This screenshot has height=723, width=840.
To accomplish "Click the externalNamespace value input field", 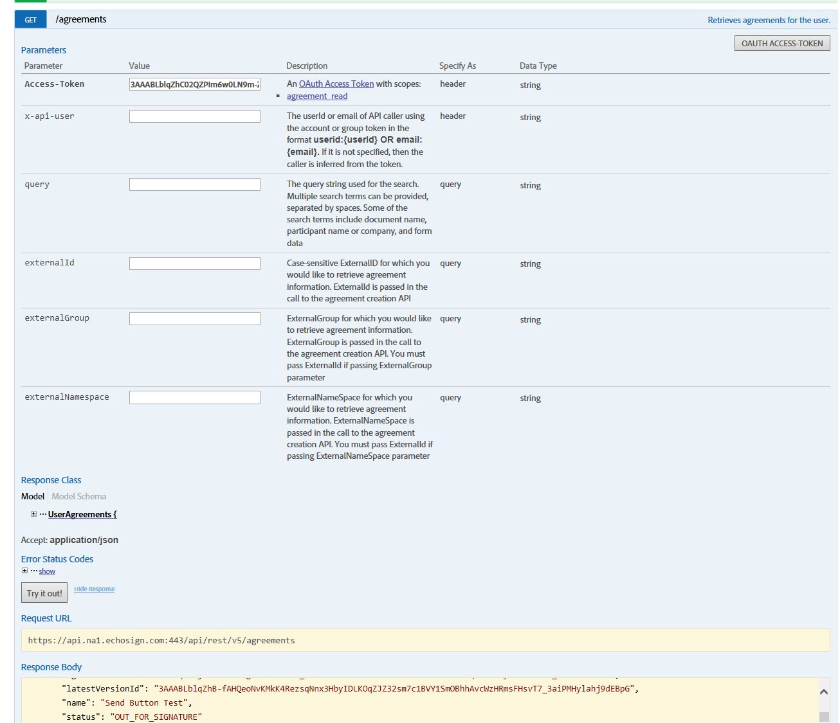I will [194, 397].
